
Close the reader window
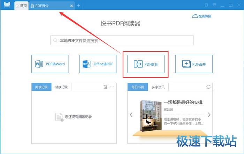click(239, 5)
